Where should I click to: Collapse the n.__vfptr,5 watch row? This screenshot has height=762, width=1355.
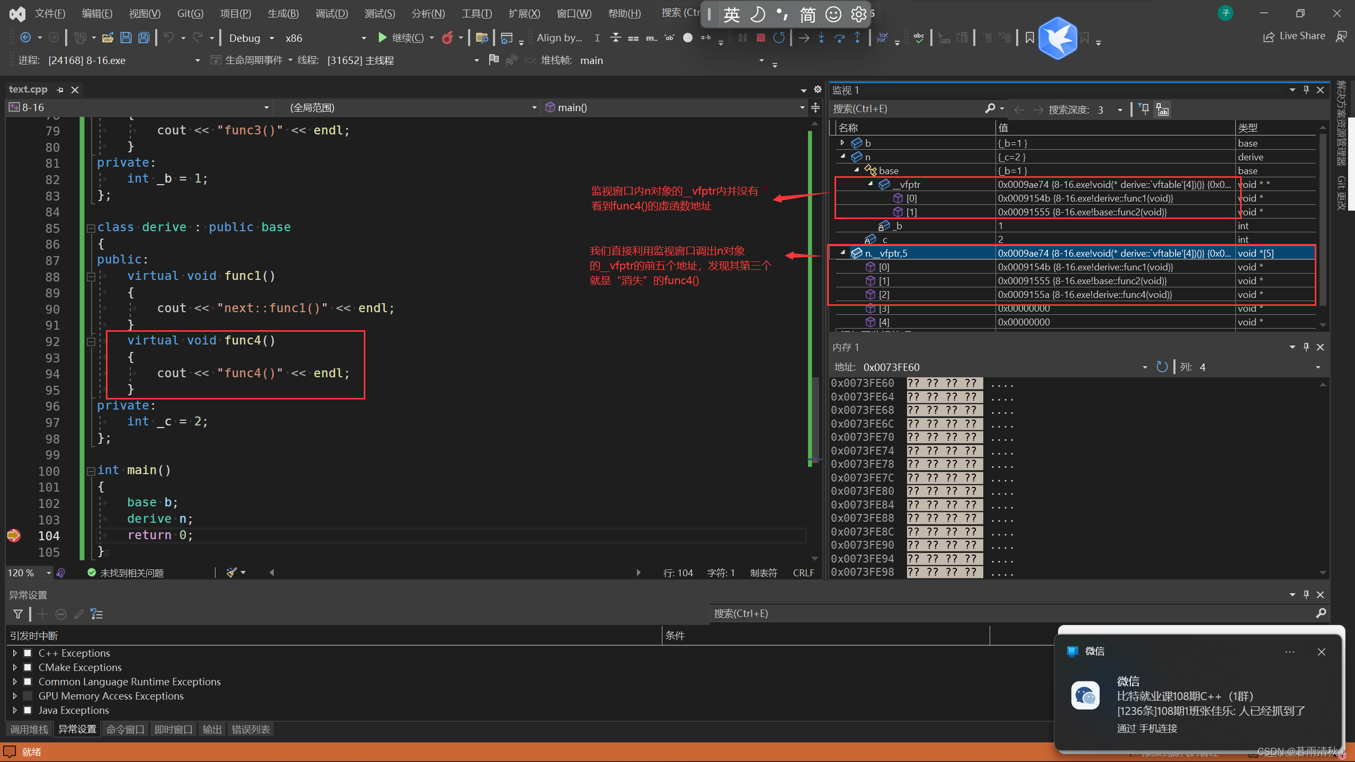842,253
